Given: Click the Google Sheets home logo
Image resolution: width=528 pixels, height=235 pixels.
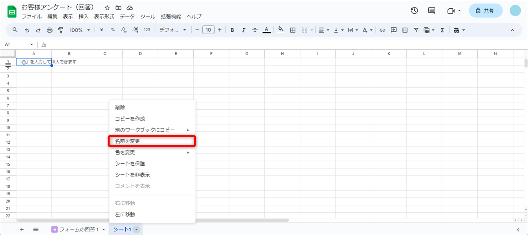Looking at the screenshot, I should (12, 11).
